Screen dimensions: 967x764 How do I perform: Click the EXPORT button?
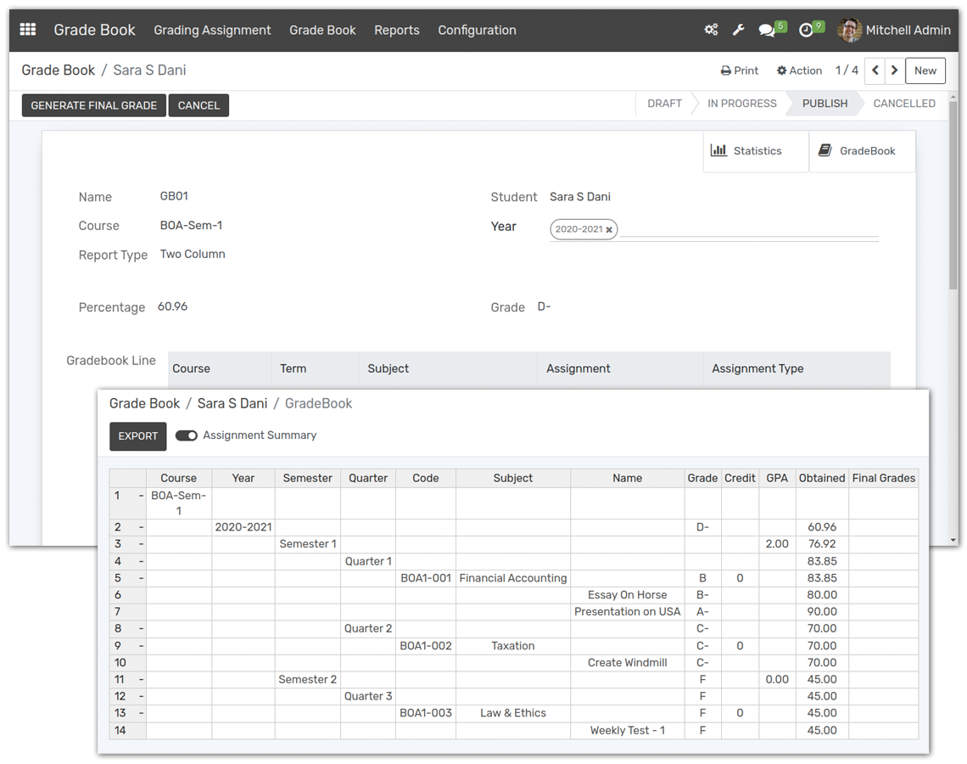(137, 435)
